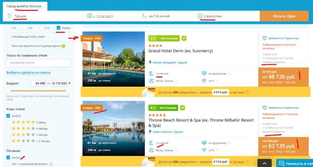Show previous photo of Throne Beach Resort
The image size is (313, 167).
87,128
